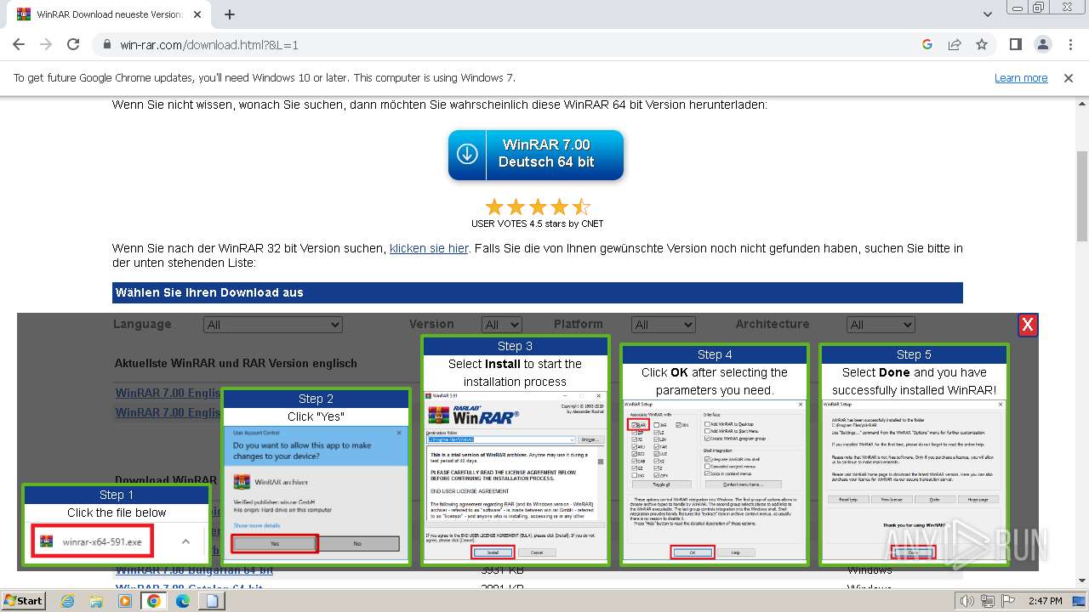Click the Step 4 instruction image

[x=715, y=454]
